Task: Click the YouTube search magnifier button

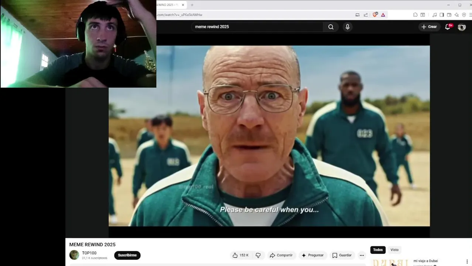Action: [x=331, y=27]
